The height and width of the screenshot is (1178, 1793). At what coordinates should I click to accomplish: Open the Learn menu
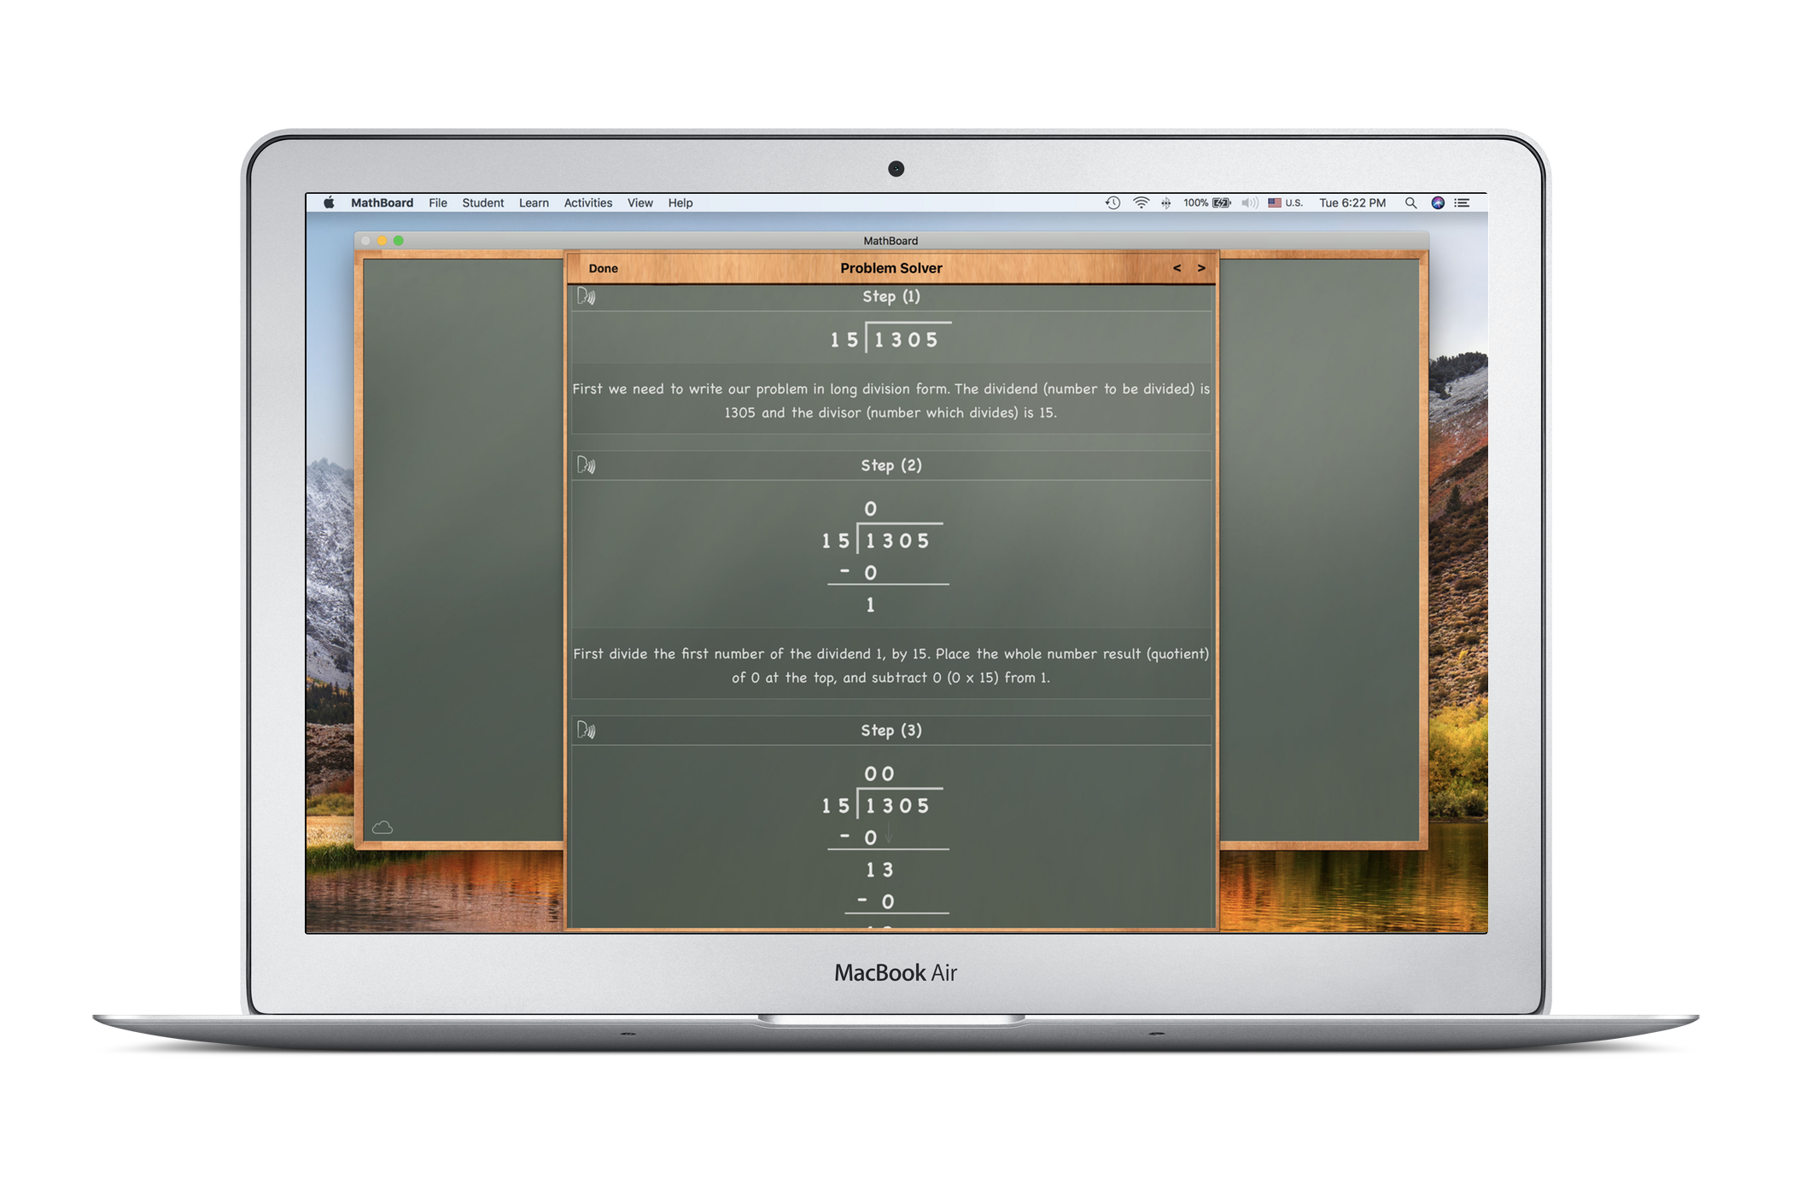point(534,202)
